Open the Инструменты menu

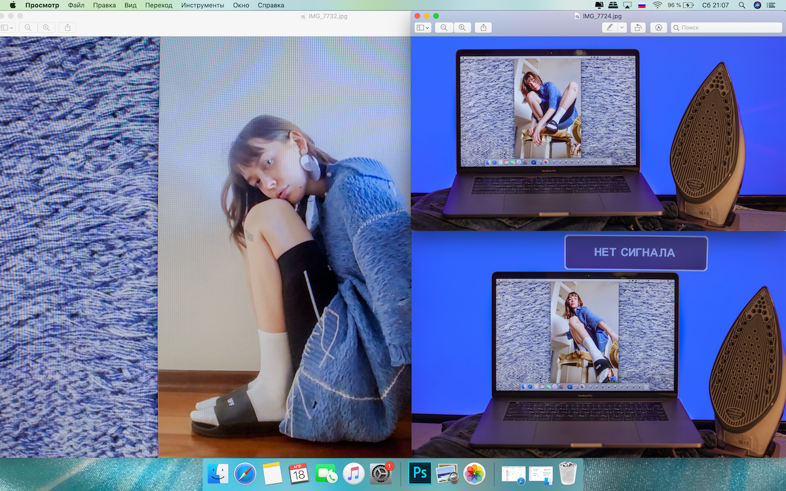203,5
